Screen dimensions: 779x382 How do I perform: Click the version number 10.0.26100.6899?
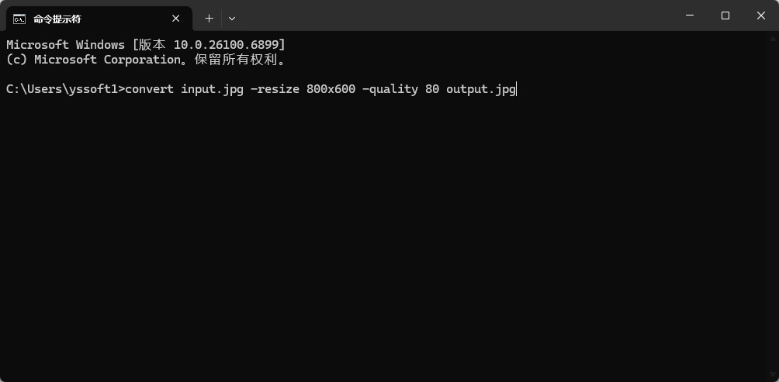[x=229, y=45]
